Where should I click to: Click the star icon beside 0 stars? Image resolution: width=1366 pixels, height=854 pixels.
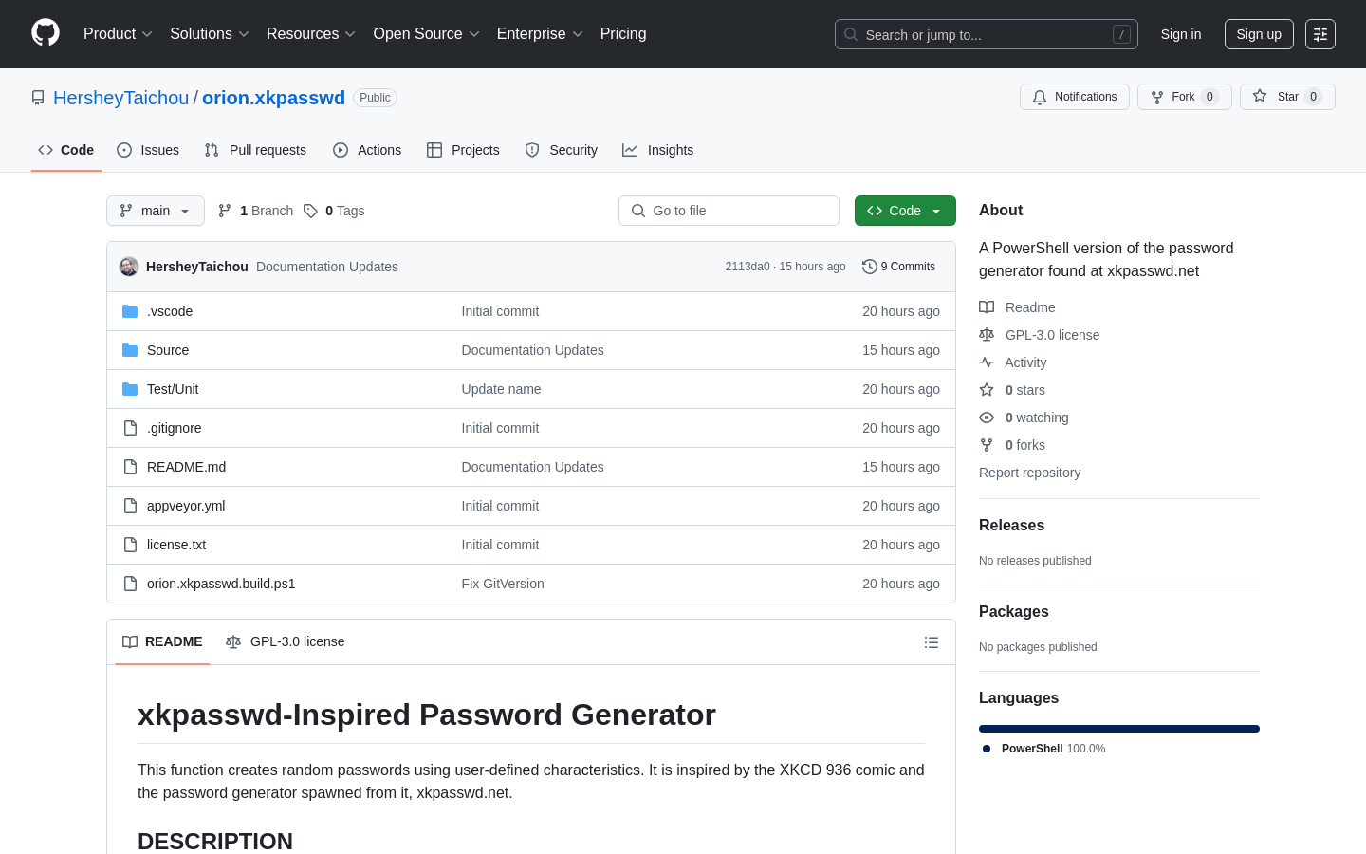(x=987, y=390)
